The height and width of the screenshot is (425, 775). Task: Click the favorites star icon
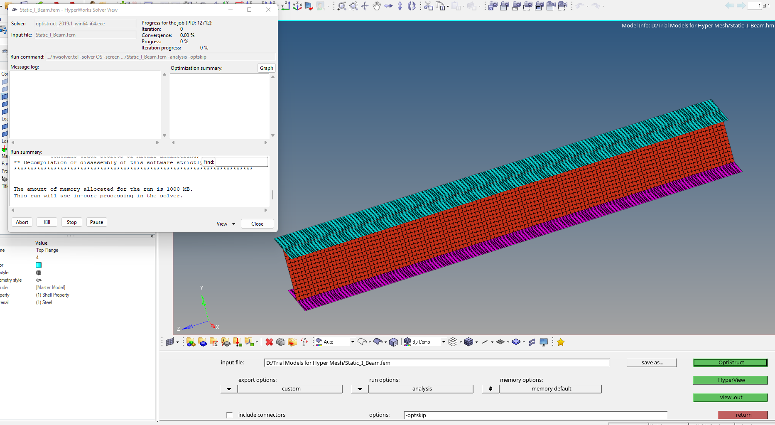pos(561,342)
